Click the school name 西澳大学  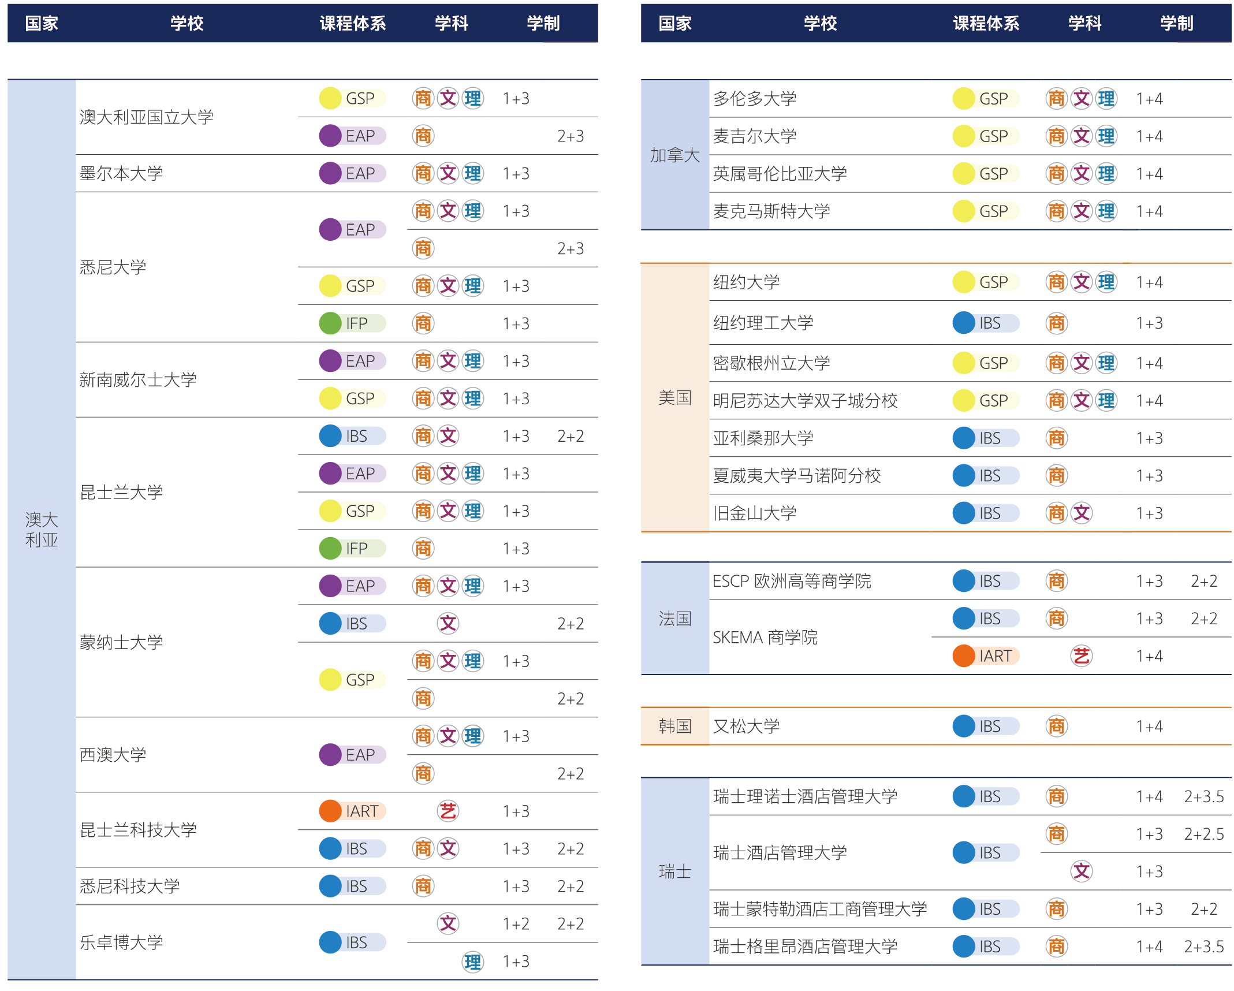pos(113,755)
